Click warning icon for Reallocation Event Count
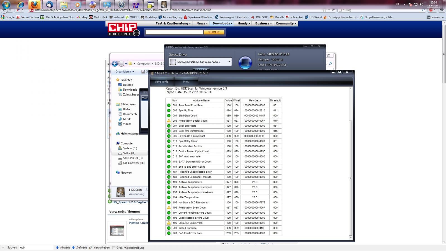This screenshot has height=251, width=446. [169, 207]
